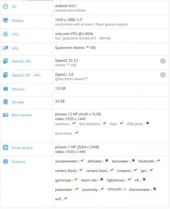Click the OS circle icon
Viewport: 170px width, 209px height.
[x=5, y=6]
